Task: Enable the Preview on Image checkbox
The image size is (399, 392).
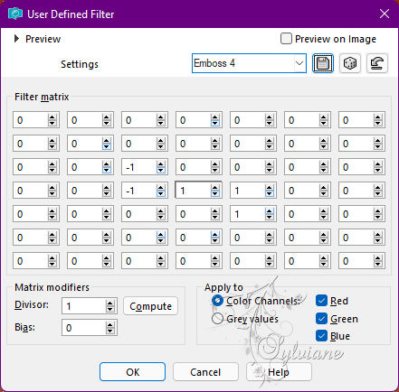Action: coord(286,39)
